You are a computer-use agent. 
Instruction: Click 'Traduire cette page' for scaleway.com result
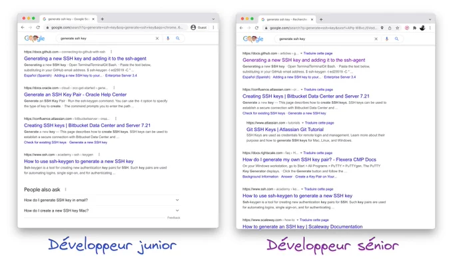[x=314, y=220]
